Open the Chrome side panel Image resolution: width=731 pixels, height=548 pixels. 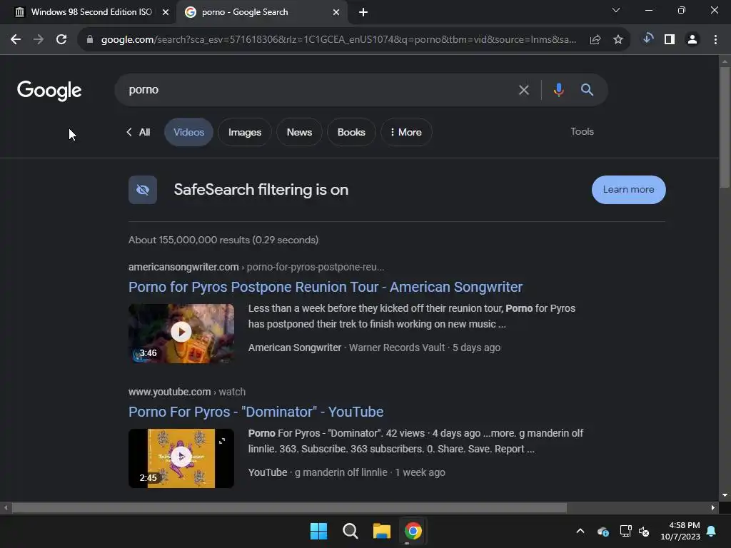point(670,40)
